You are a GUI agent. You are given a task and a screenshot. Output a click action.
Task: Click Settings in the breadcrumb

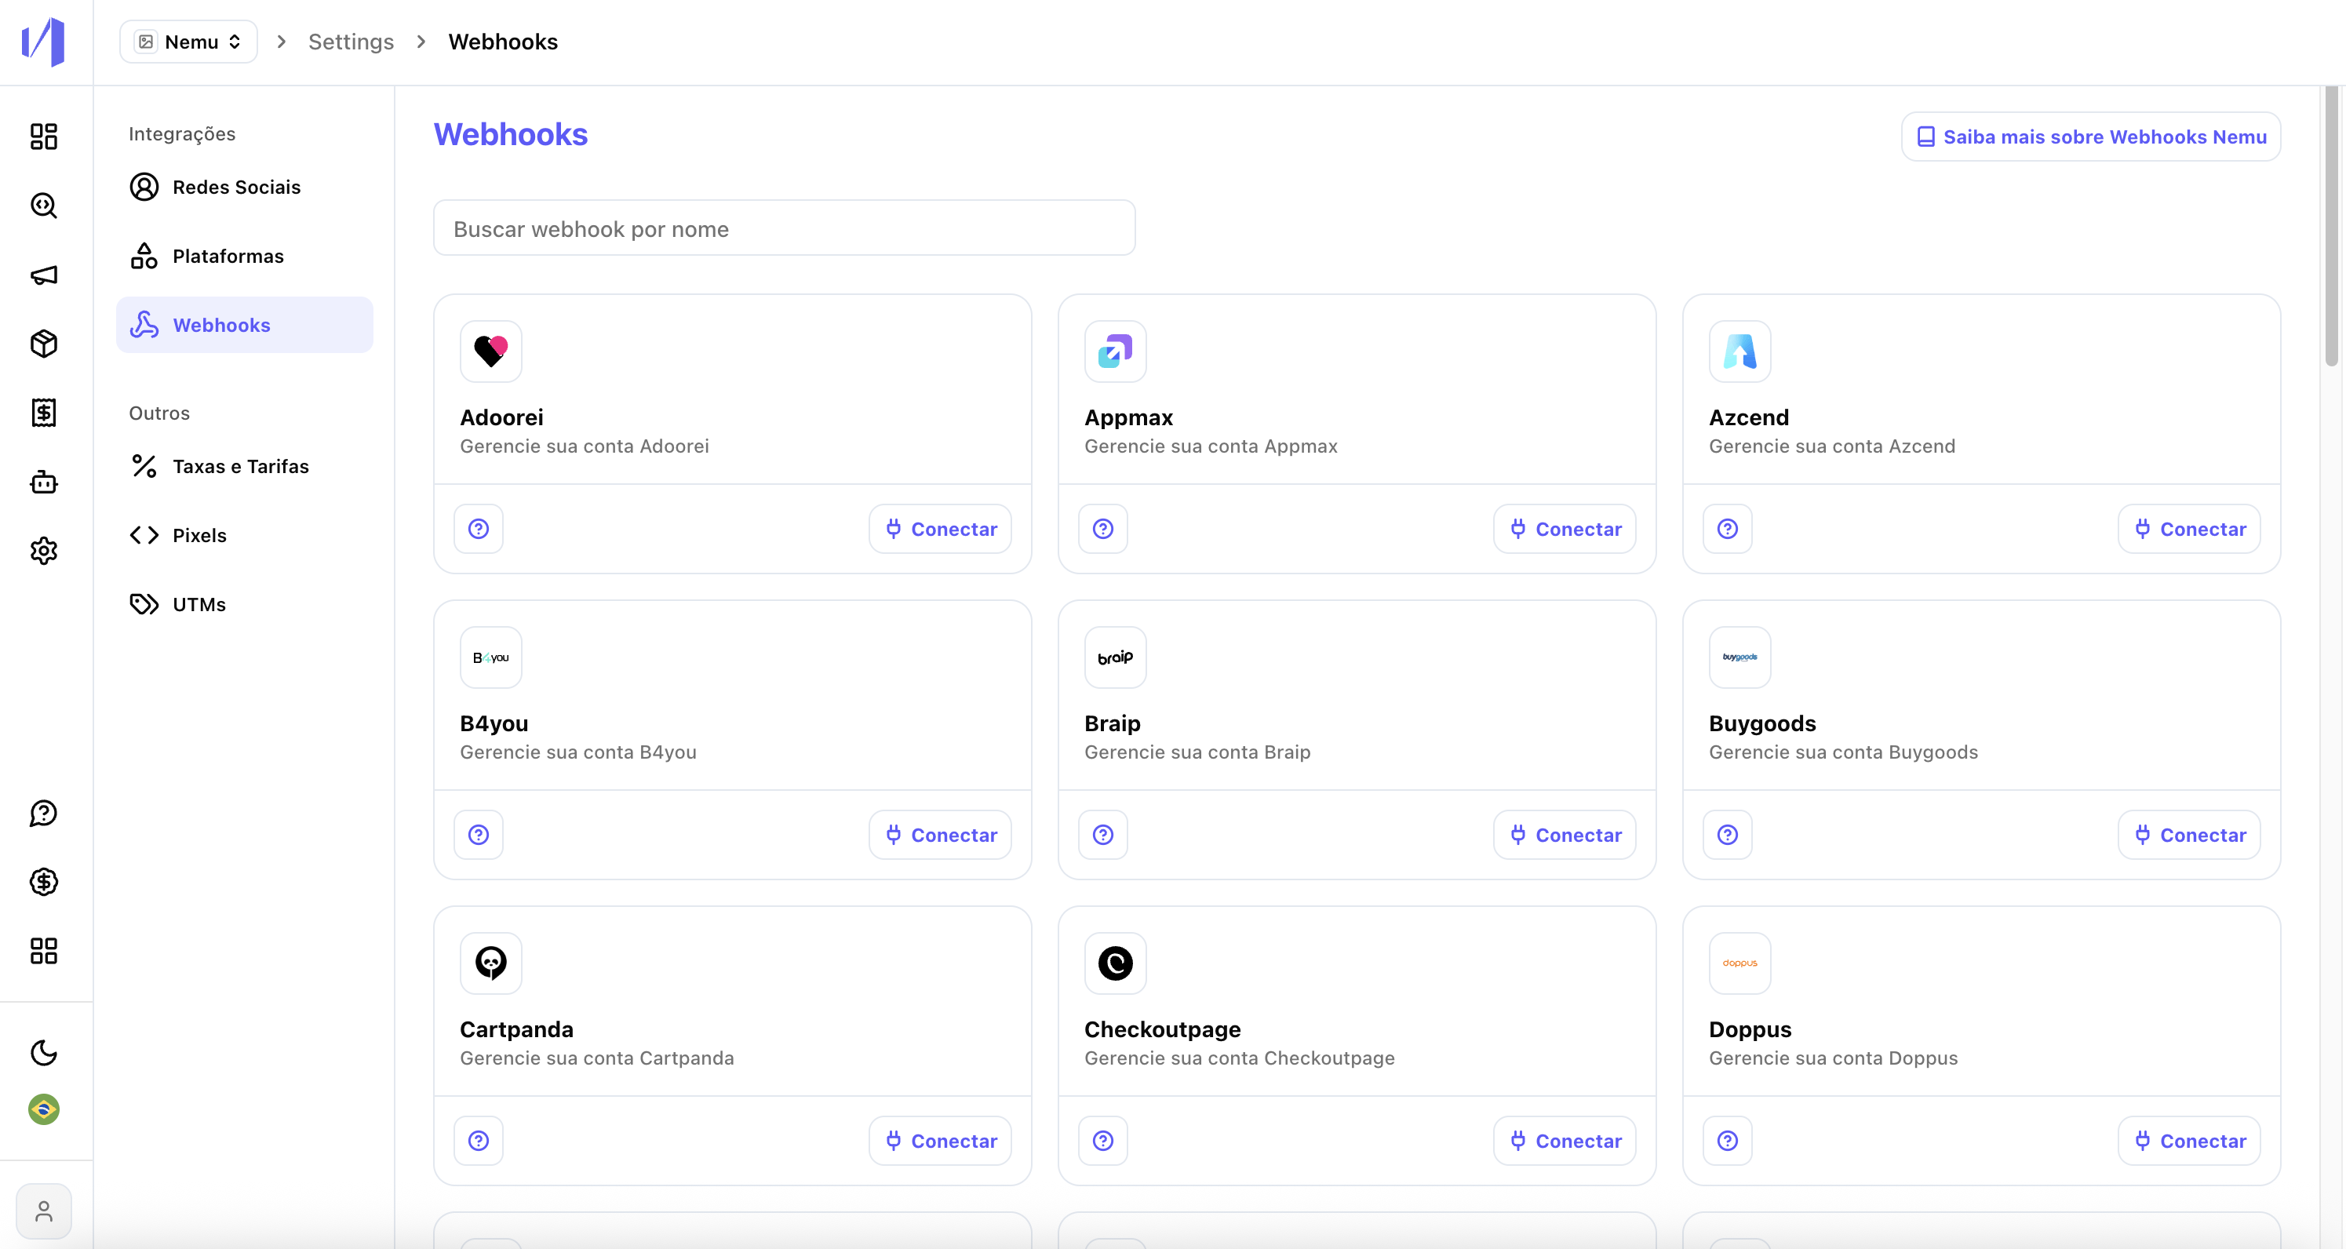tap(351, 42)
